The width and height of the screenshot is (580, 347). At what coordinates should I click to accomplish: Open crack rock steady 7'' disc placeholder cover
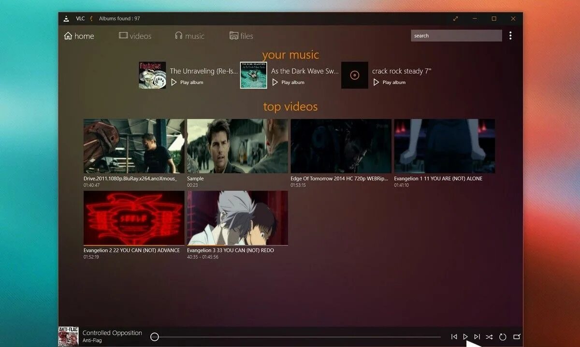coord(355,75)
